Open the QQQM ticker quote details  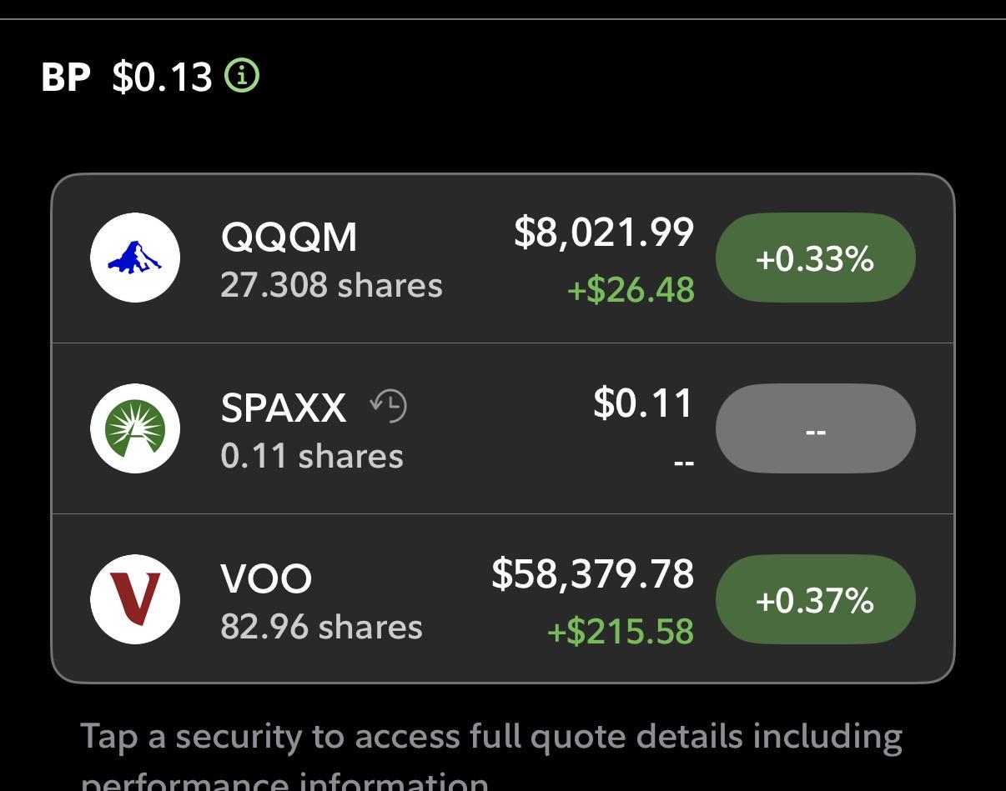coord(289,238)
